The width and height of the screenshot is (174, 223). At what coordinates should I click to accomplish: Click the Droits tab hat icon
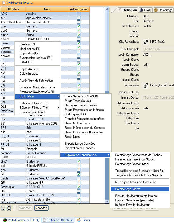pyautogui.click(x=141, y=10)
